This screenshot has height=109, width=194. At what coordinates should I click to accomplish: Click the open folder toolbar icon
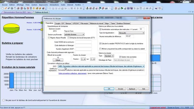[x=6, y=8]
